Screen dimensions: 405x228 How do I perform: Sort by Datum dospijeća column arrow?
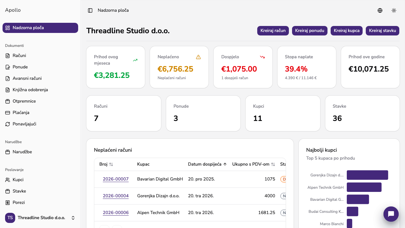pyautogui.click(x=225, y=164)
